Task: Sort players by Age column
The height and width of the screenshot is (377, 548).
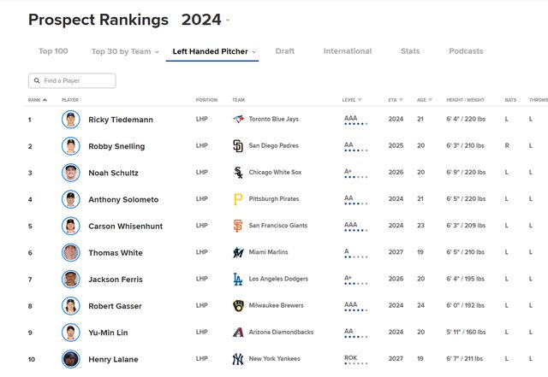Action: point(425,100)
